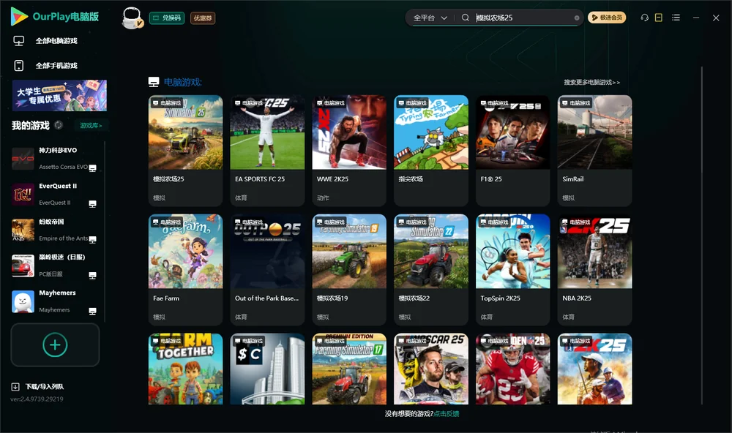Open the 极速会员 membership button
The height and width of the screenshot is (433, 732).
click(607, 18)
